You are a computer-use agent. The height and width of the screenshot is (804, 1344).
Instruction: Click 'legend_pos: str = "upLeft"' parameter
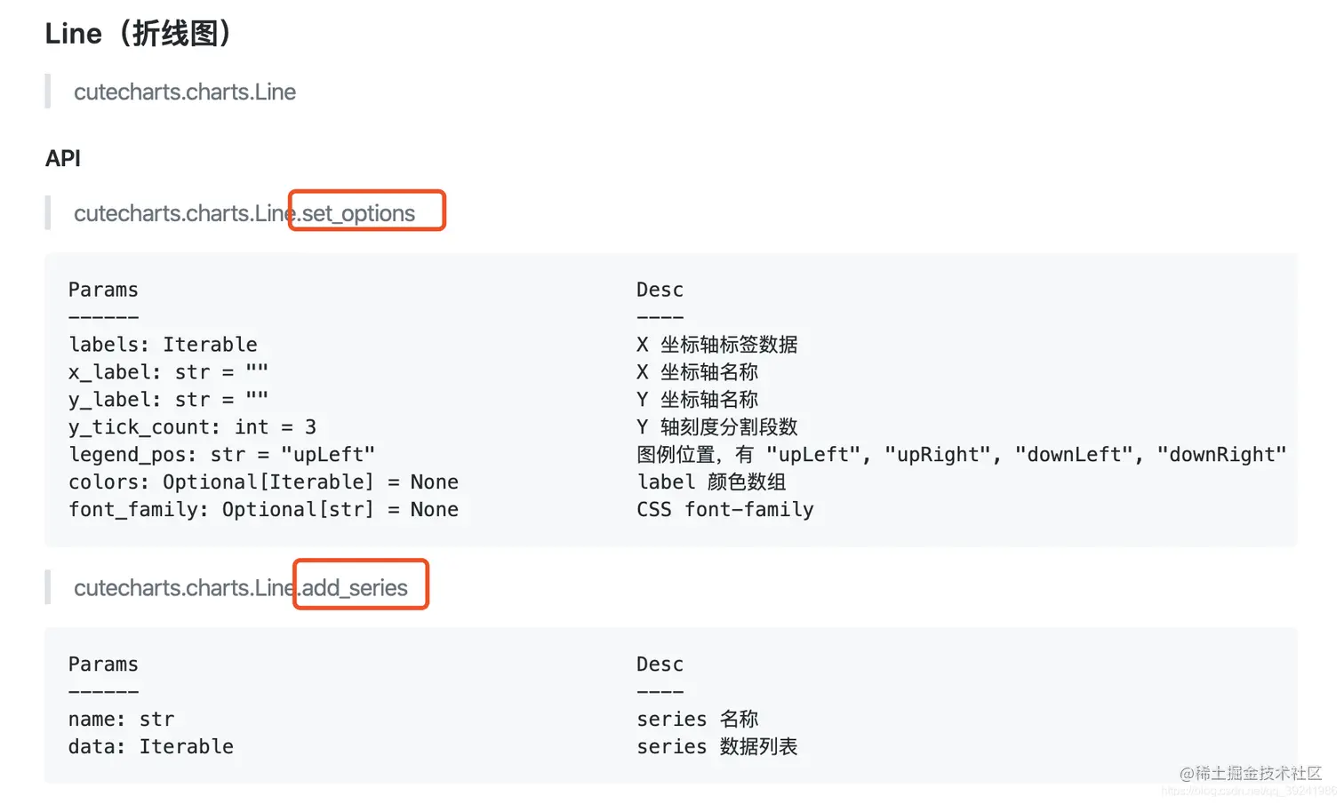tap(221, 455)
